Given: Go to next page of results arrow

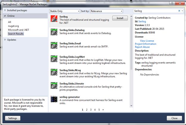Looking at the screenshot, I should pos(103,110).
